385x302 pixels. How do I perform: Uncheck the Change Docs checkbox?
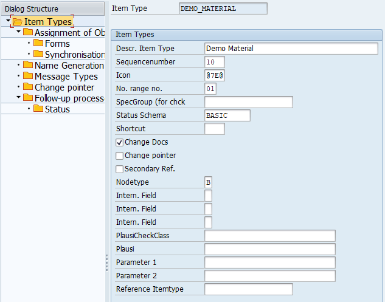tap(120, 142)
